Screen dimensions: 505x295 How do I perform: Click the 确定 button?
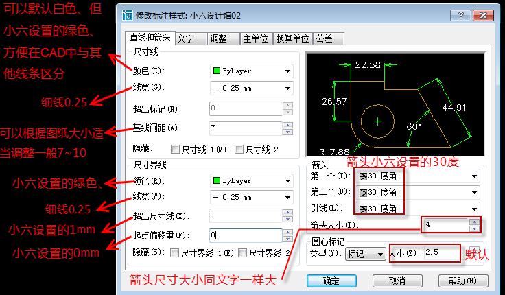click(331, 281)
